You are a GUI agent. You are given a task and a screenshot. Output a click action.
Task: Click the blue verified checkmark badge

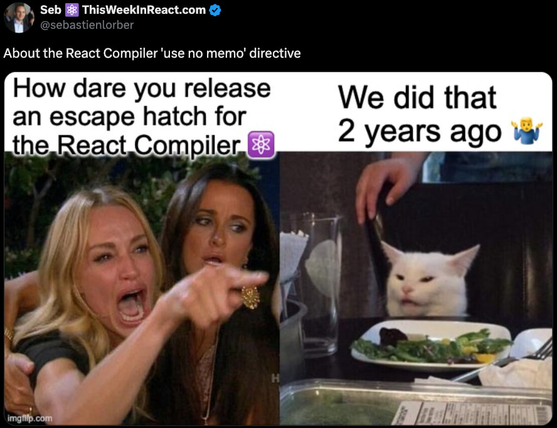pos(215,10)
